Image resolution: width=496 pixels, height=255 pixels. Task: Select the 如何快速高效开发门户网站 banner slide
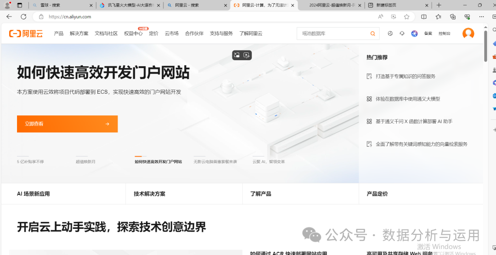(158, 162)
